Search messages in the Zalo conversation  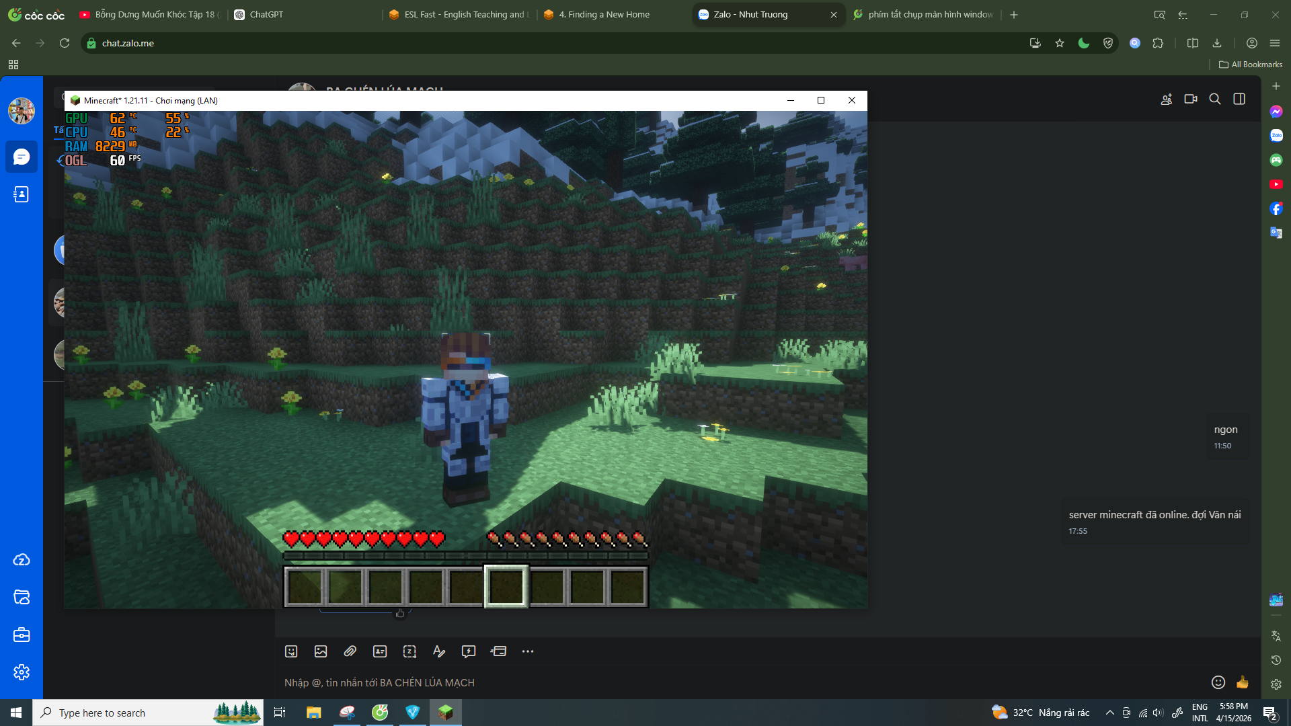[x=1215, y=99]
